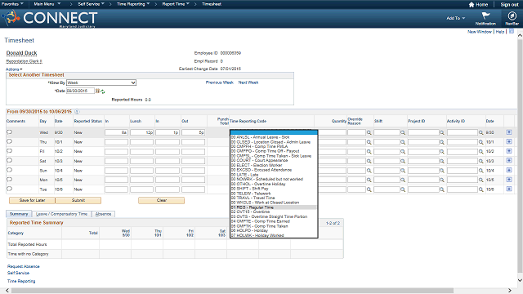Switch to Leave / Compensatory Time tab

(61, 214)
